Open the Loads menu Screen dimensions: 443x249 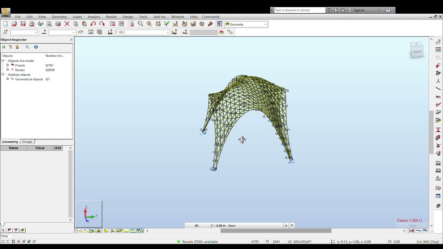(77, 17)
